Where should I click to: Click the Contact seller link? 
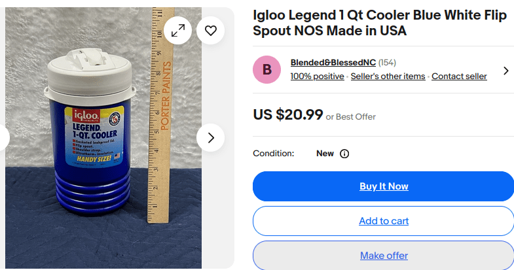tap(459, 76)
